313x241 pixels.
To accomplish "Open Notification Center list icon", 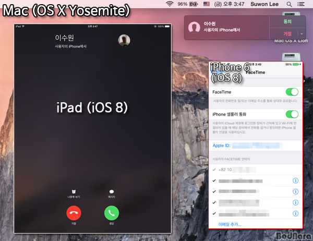I will click(300, 4).
